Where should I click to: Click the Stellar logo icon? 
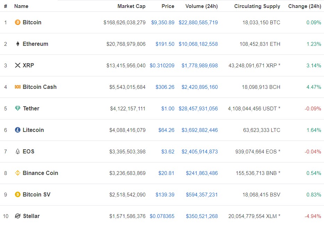pyautogui.click(x=18, y=216)
